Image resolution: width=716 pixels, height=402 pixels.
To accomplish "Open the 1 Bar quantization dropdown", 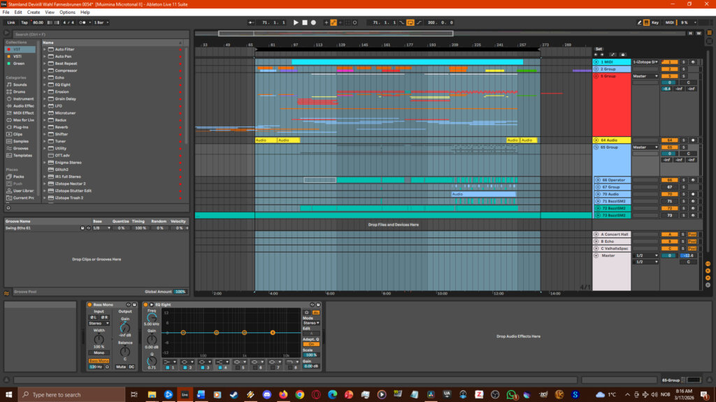I will click(101, 22).
